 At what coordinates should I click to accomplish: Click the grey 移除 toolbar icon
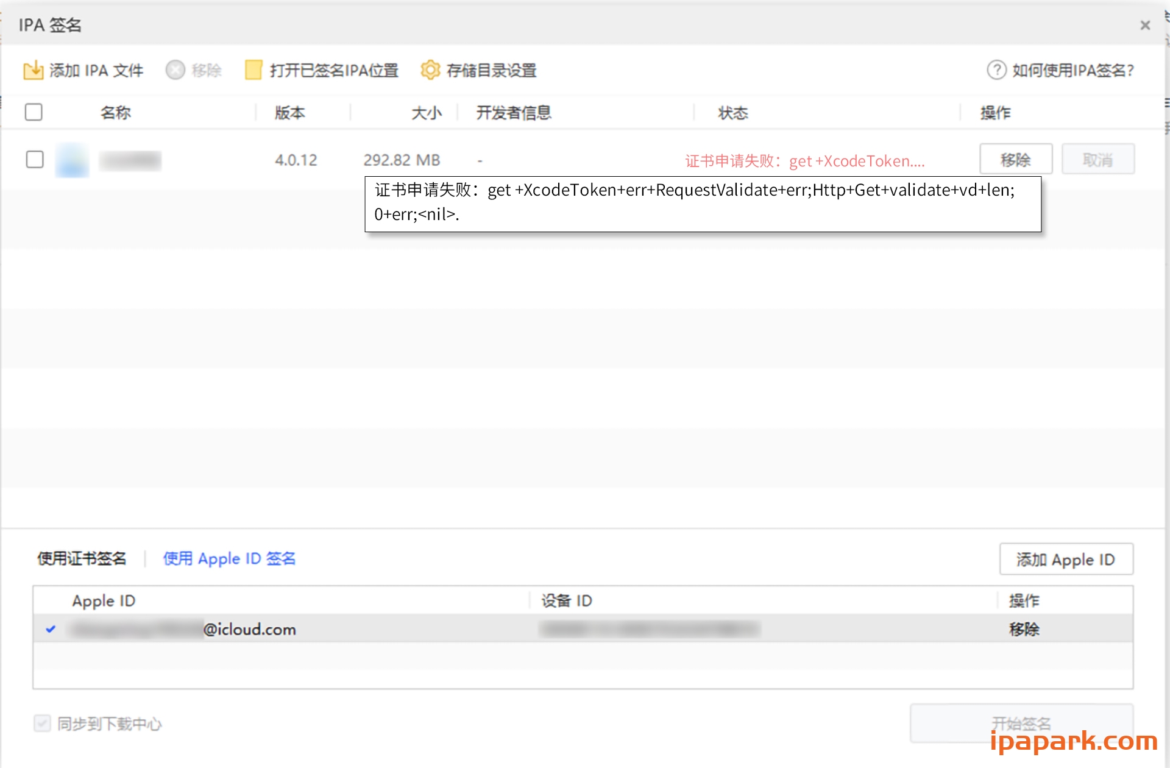[175, 70]
